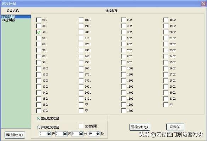Viewport: 207px width, 141px height.
Task: Click the 远程控制 button
Action: click(x=139, y=127)
